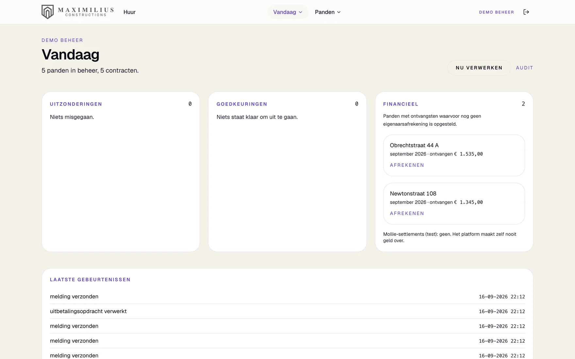The width and height of the screenshot is (575, 359).
Task: Open the Audit link
Action: coord(524,68)
